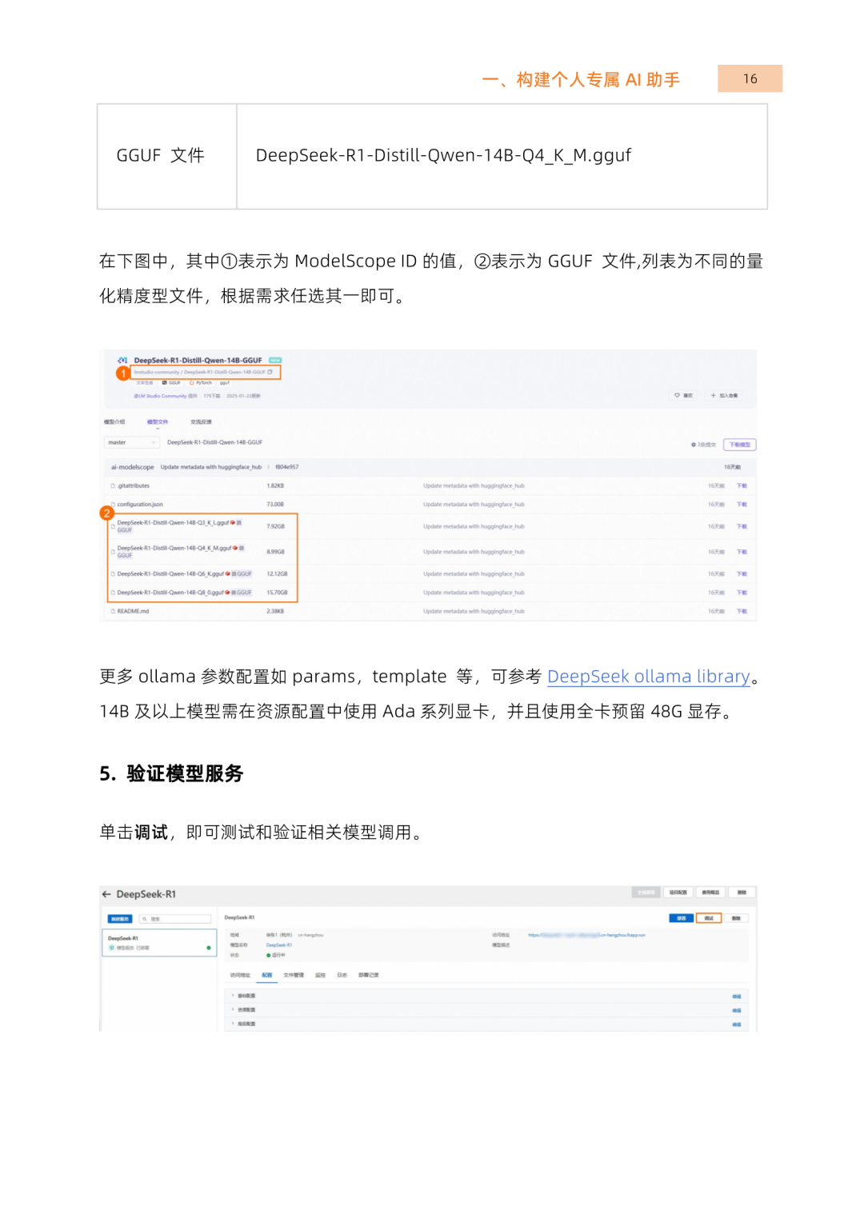Click the heart favorite icon on the model page
The image size is (864, 1222).
[x=677, y=395]
